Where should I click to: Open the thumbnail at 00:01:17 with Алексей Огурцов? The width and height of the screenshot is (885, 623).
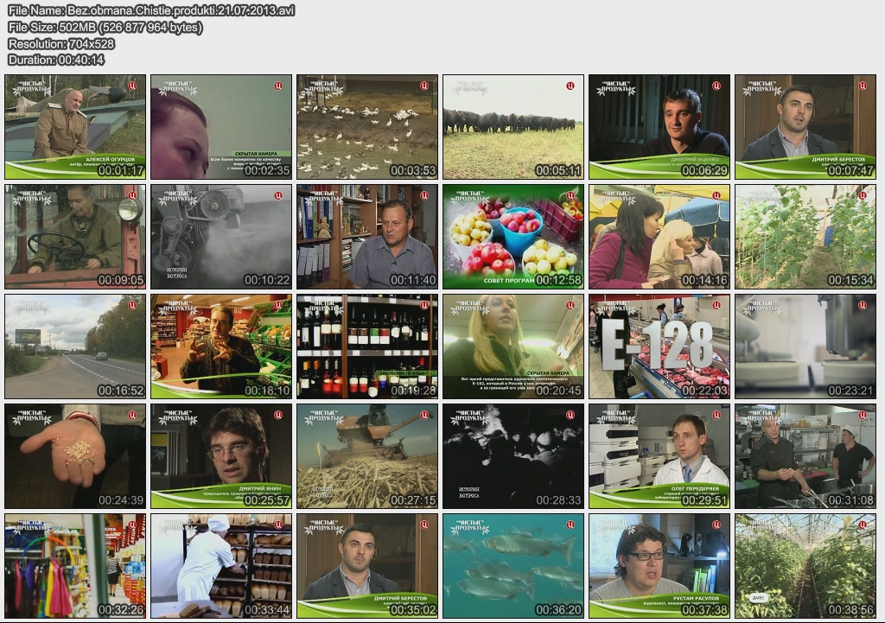point(75,127)
